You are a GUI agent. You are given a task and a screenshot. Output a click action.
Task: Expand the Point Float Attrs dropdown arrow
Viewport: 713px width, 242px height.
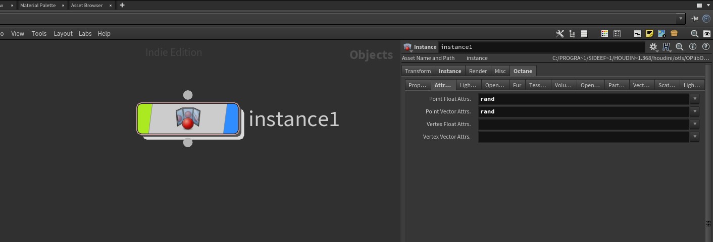click(x=695, y=99)
